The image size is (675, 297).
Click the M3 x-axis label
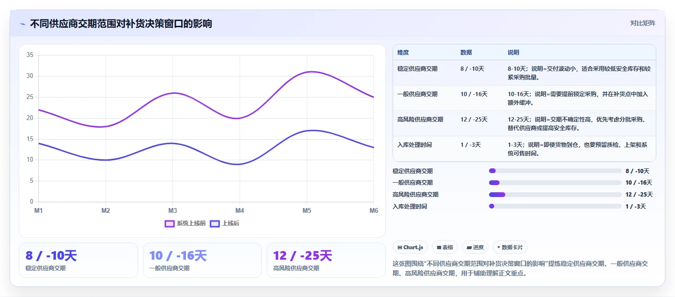click(x=173, y=210)
